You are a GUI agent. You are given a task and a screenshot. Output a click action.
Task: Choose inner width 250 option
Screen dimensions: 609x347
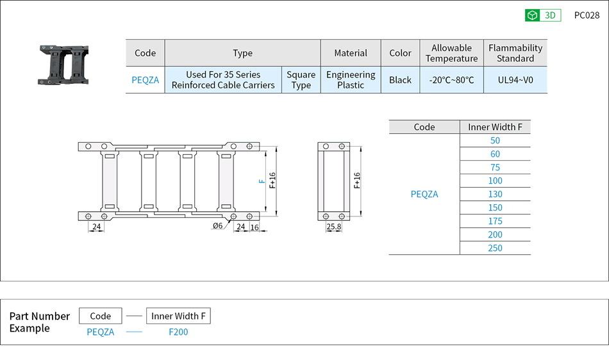495,248
